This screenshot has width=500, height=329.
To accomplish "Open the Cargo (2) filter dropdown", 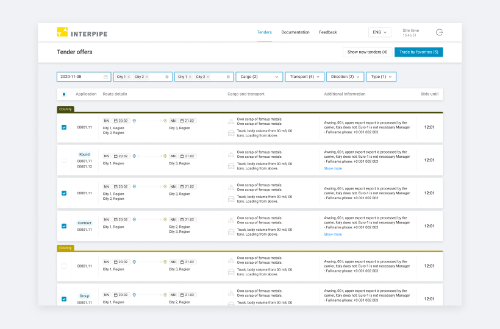I will click(x=259, y=77).
